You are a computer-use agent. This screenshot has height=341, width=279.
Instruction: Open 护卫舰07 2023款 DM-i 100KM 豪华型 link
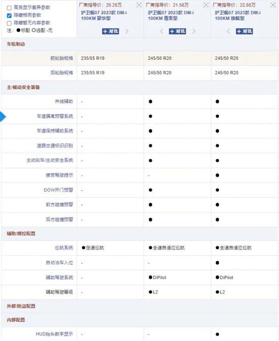point(104,15)
